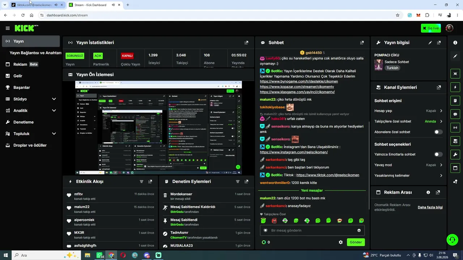The image size is (463, 260).
Task: Open Denetleme in the sidebar
Action: click(31, 122)
